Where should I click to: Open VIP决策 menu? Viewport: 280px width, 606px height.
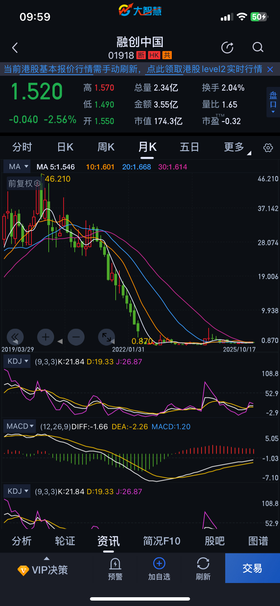(43, 570)
